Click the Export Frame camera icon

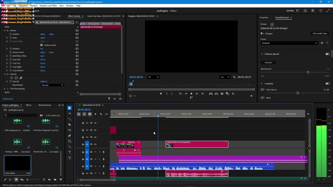pyautogui.click(x=222, y=94)
